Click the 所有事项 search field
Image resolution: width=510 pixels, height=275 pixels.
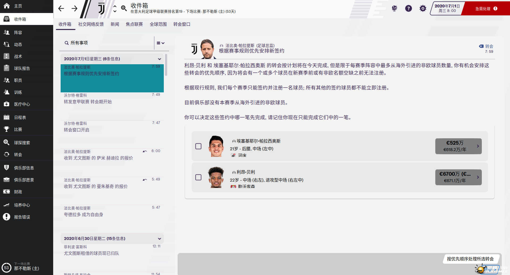106,43
